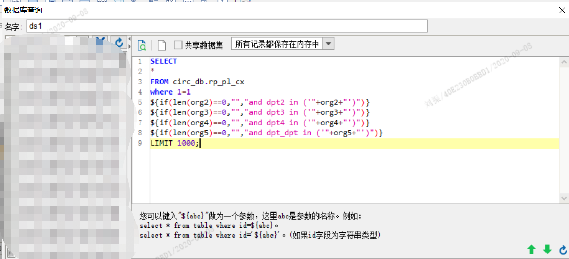Click the preview query results icon
569x259 pixels.
pyautogui.click(x=142, y=45)
